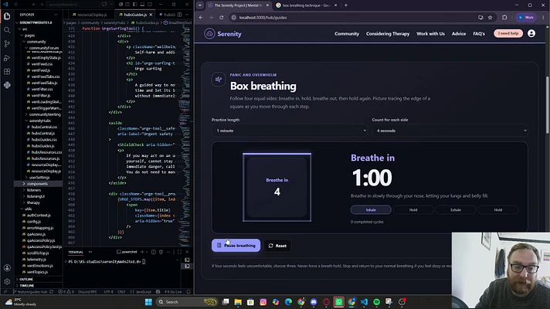Click the I need help button
This screenshot has height=309, width=550.
508,33
